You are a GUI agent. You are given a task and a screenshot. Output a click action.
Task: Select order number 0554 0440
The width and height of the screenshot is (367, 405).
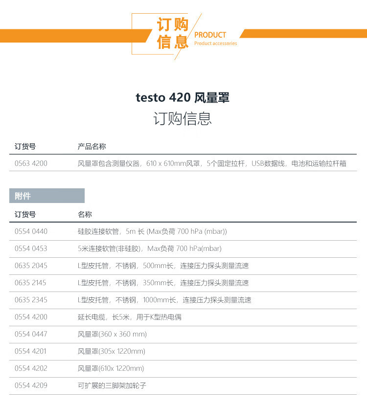click(31, 231)
